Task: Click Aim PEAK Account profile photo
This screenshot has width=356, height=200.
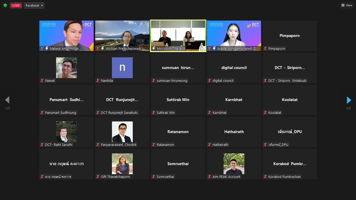Action: click(234, 164)
